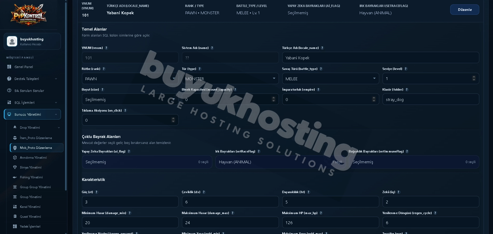Open Bağışıklık Bayrakları multi-select
The image size is (493, 234).
(414, 162)
